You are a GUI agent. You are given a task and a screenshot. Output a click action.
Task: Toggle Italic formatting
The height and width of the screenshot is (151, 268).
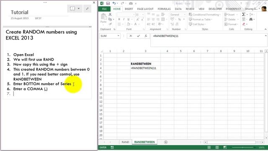[124, 19]
